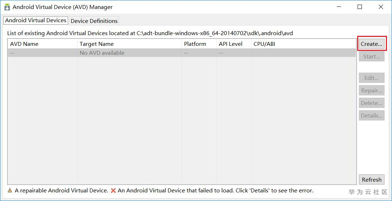Select the "No AVD available" row
This screenshot has width=392, height=201.
(102, 53)
